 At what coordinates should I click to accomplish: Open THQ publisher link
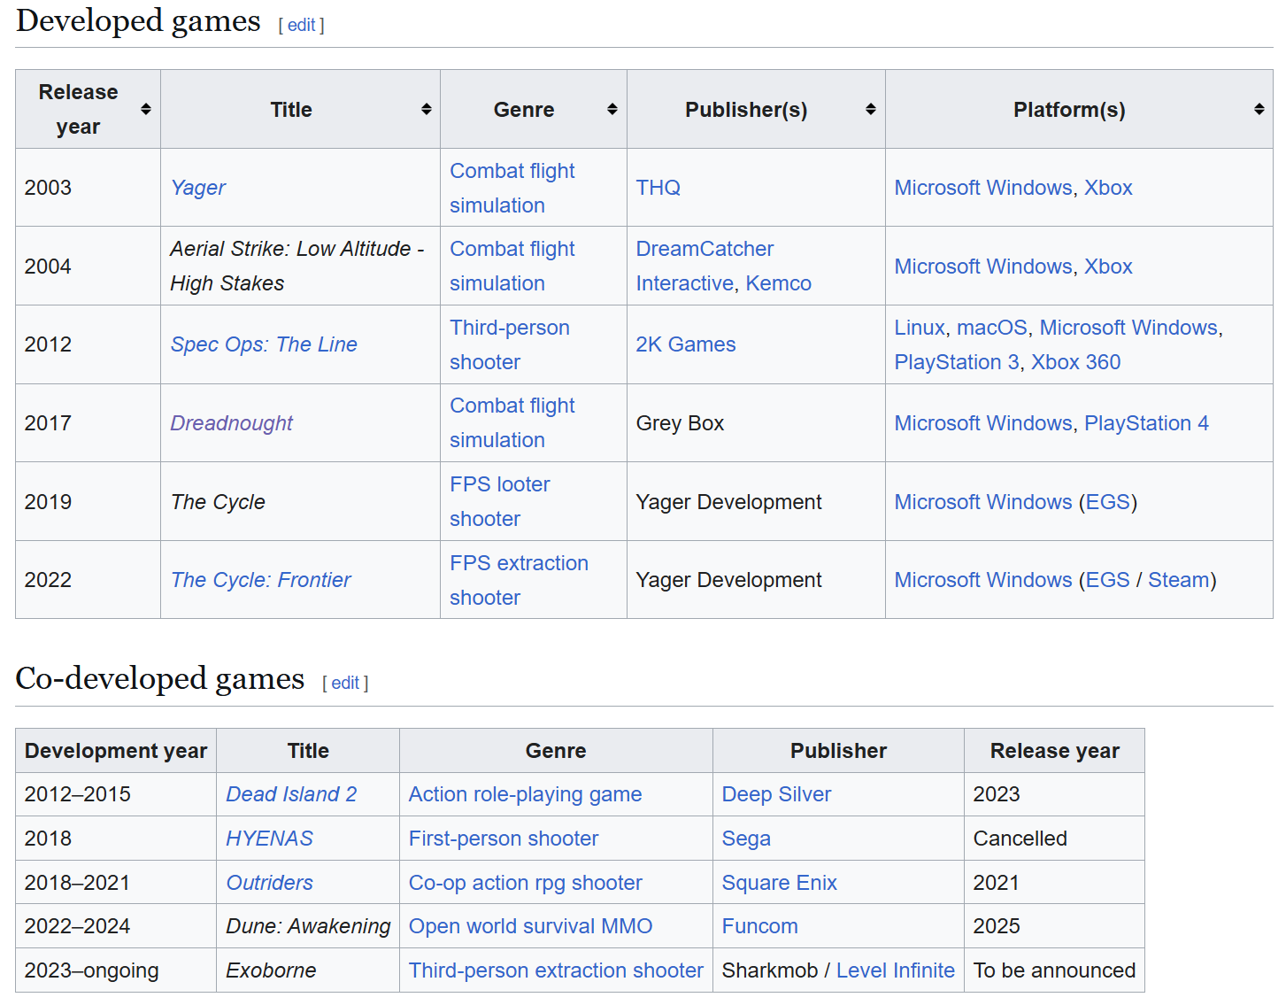pos(658,188)
